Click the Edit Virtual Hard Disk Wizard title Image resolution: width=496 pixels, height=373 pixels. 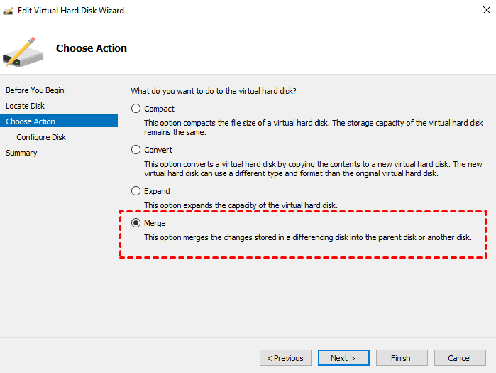[71, 10]
